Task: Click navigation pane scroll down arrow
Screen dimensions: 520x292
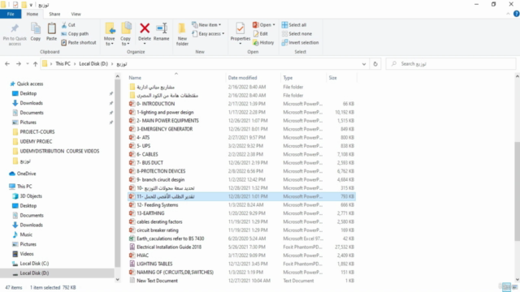Action: 117,280
